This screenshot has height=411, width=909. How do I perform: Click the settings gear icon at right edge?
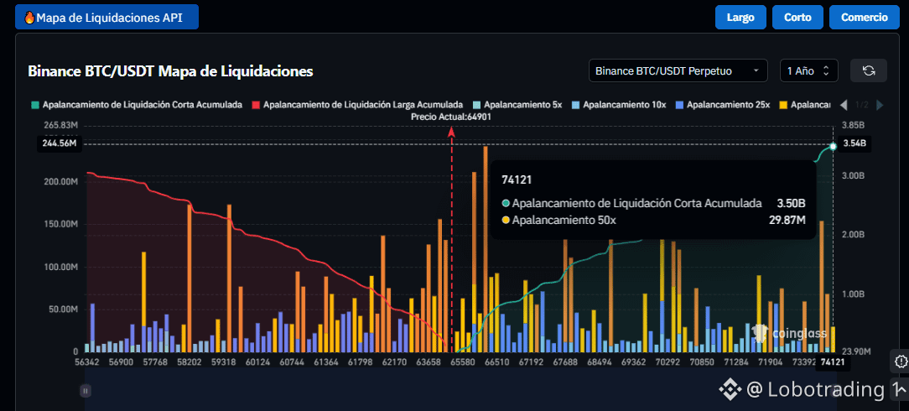[901, 362]
